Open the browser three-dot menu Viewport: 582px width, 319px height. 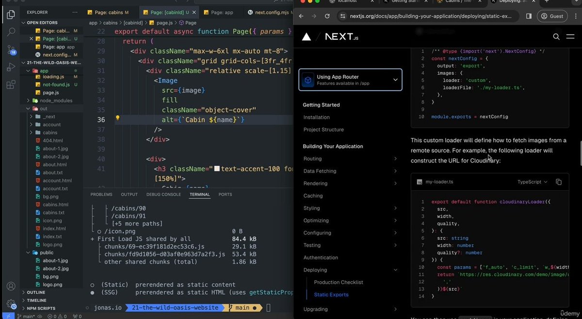coord(575,16)
